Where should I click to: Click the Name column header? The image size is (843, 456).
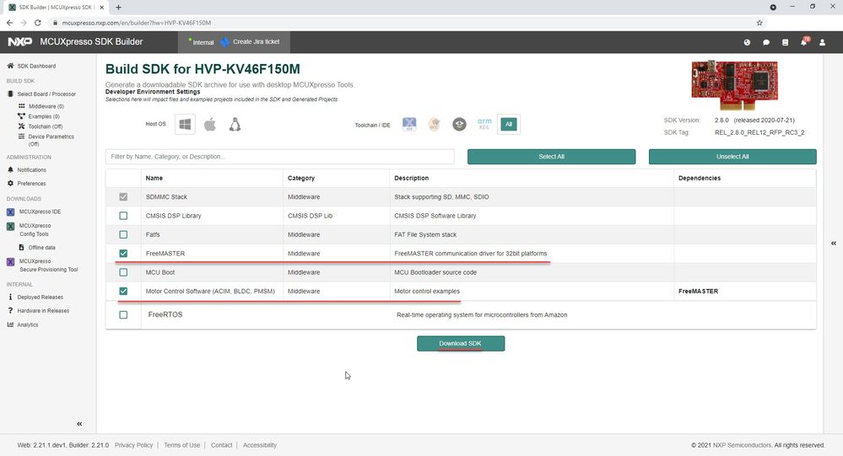(154, 179)
